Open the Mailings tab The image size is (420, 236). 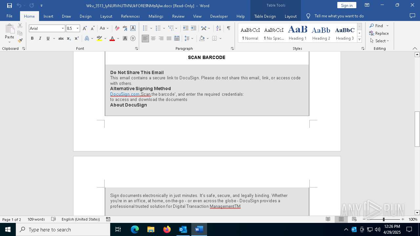pyautogui.click(x=156, y=16)
